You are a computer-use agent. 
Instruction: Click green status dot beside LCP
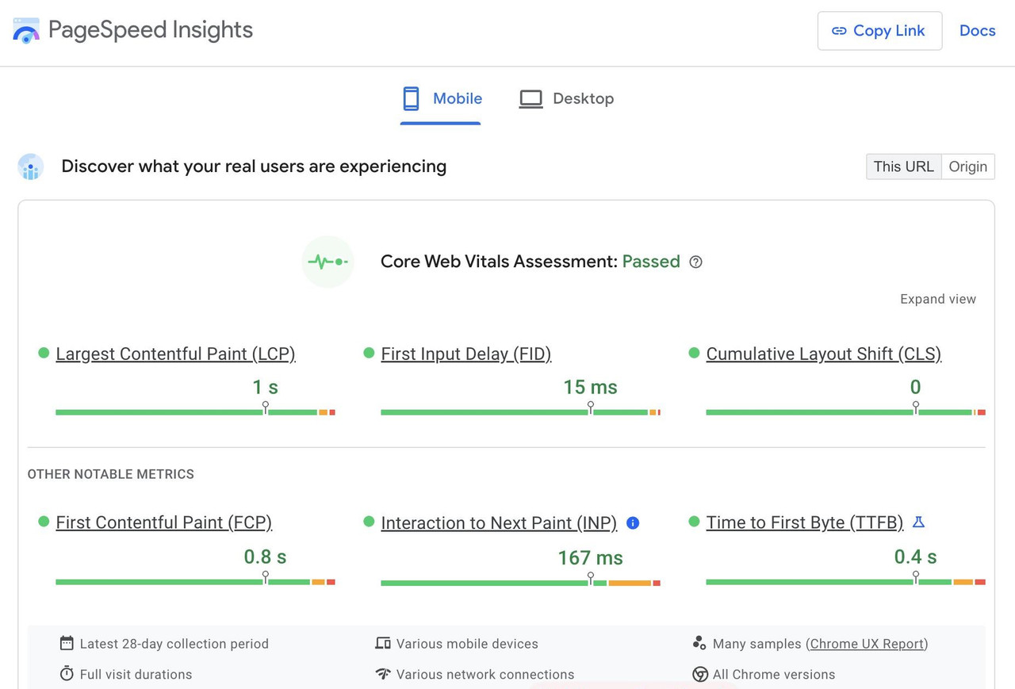pyautogui.click(x=44, y=353)
